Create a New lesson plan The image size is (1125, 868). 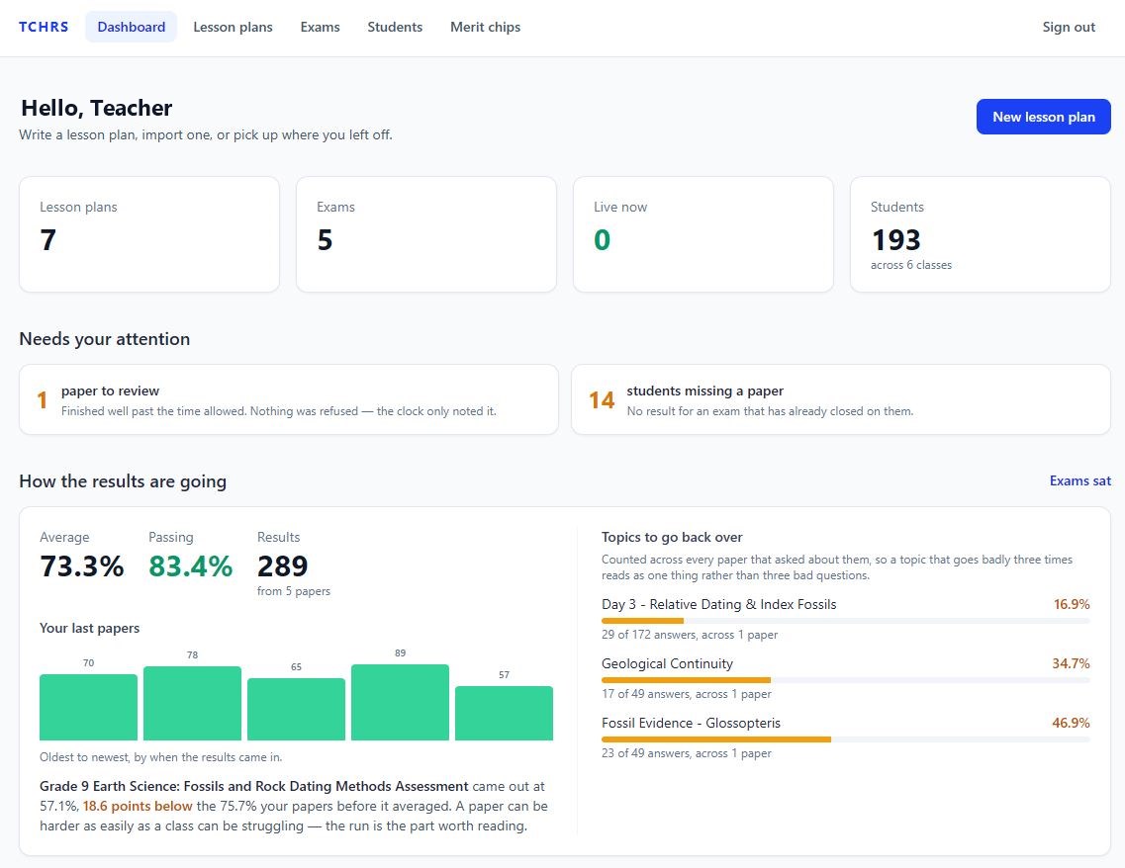1043,117
